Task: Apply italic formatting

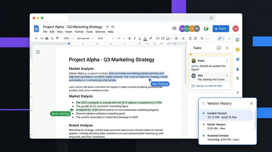Action: [x=135, y=39]
